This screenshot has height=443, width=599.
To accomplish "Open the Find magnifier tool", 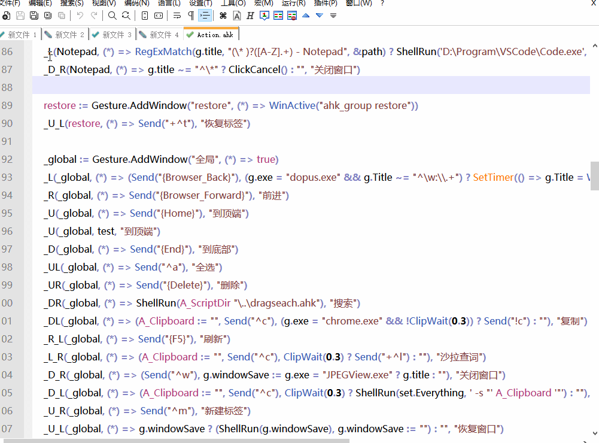I will (x=112, y=16).
